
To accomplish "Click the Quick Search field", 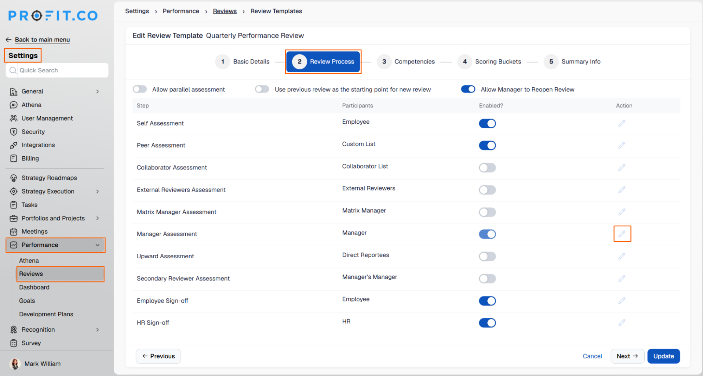I will [57, 70].
